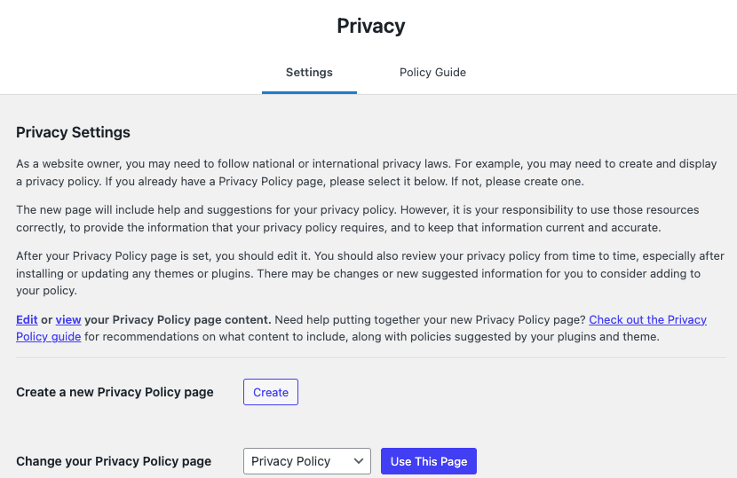Click the Edit link for Privacy Policy page
The image size is (737, 478).
coord(27,320)
